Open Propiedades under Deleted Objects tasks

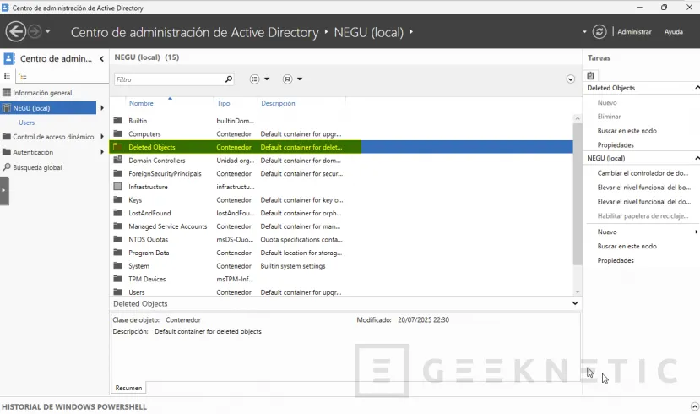[616, 145]
